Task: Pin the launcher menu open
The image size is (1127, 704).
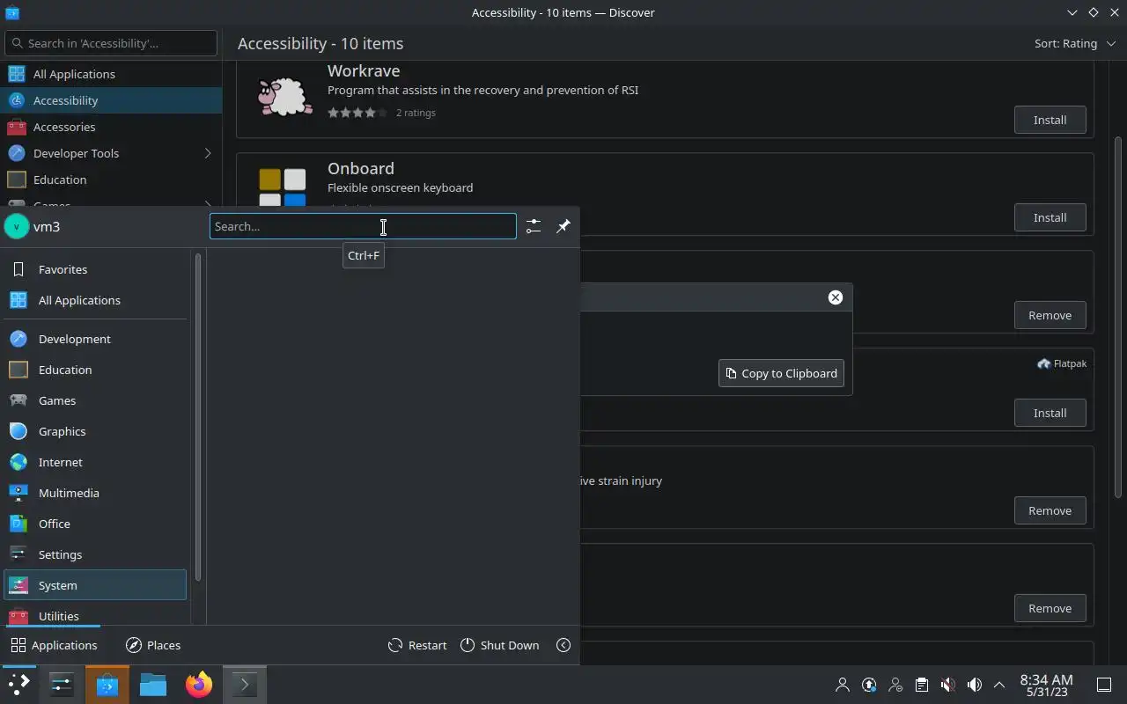Action: click(x=563, y=226)
